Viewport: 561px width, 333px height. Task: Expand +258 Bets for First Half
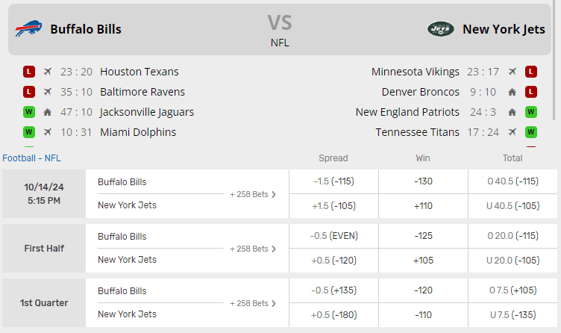click(253, 249)
